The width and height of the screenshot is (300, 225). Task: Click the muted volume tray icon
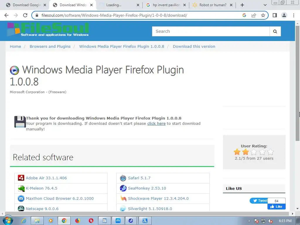click(x=270, y=221)
